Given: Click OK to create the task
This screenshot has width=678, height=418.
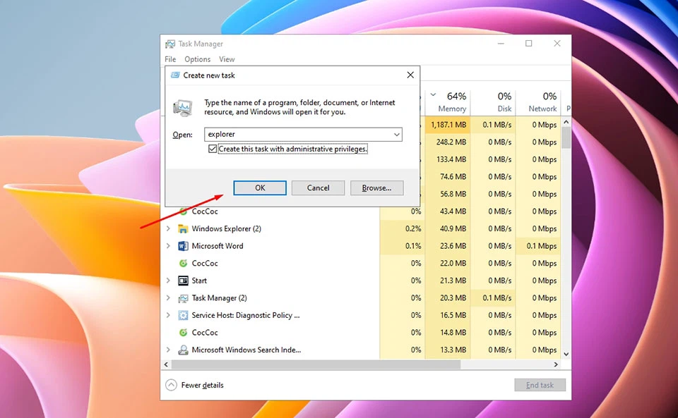Looking at the screenshot, I should click(260, 188).
